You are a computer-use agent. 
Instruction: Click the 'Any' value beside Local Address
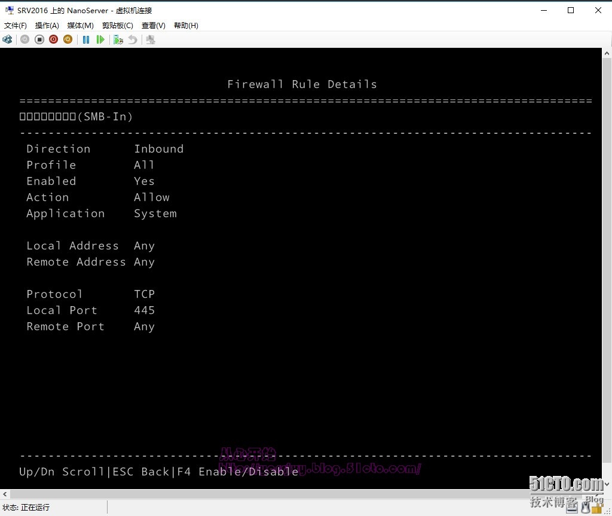pyautogui.click(x=145, y=246)
